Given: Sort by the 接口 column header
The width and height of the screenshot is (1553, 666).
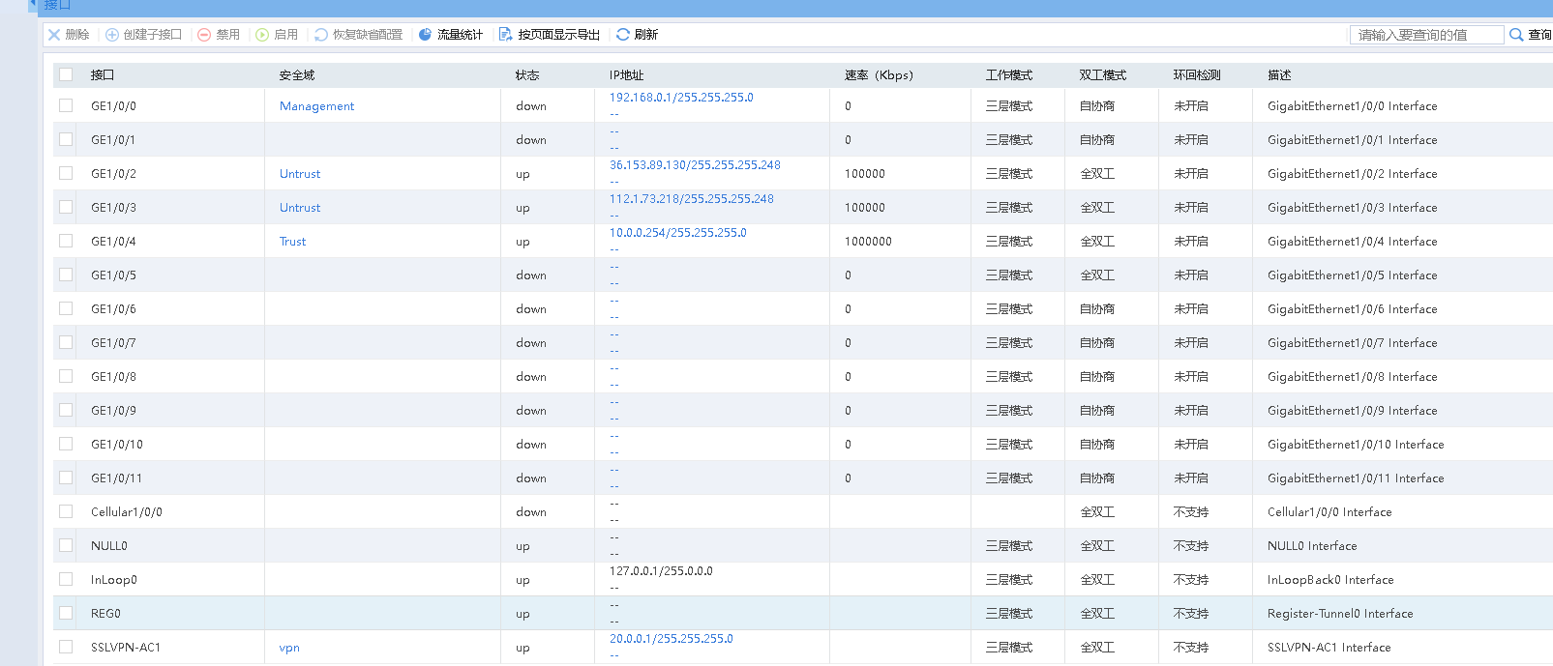Looking at the screenshot, I should pyautogui.click(x=103, y=75).
